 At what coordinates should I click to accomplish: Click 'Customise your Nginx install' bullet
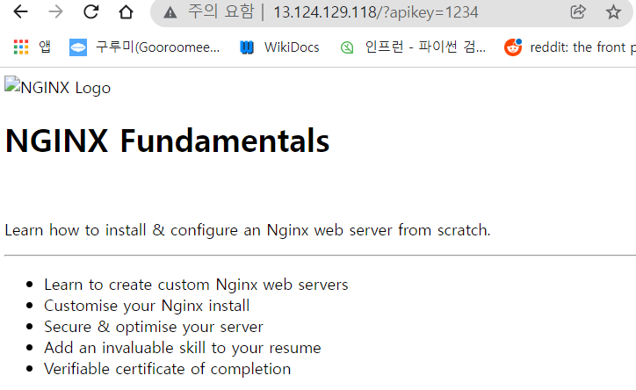pos(147,306)
